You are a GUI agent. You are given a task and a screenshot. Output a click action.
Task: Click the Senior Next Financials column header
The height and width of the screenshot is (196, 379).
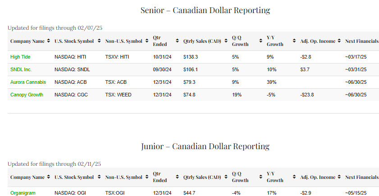point(361,41)
